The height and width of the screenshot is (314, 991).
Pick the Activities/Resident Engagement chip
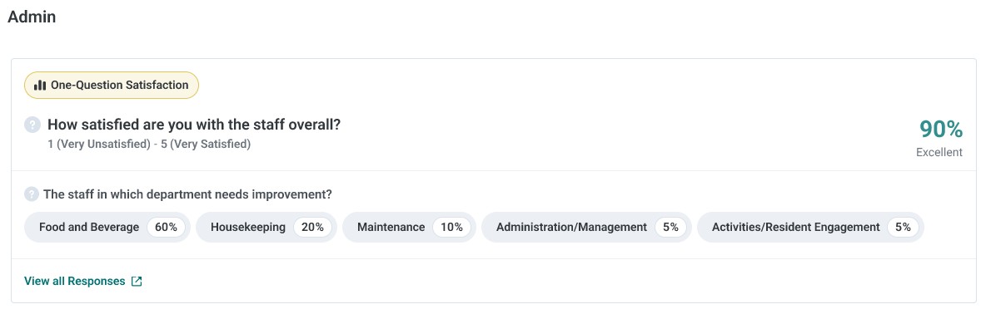(x=811, y=227)
